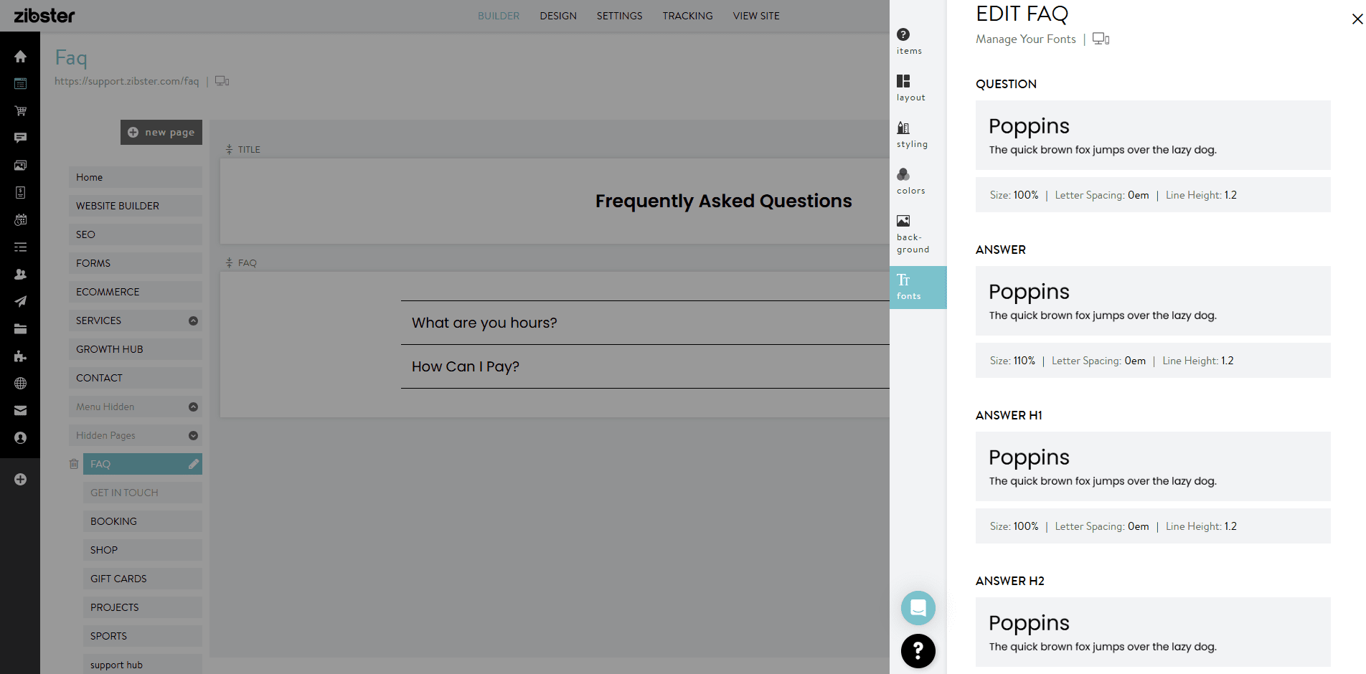The height and width of the screenshot is (674, 1366).
Task: Edit the Answer font size 110% settings
Action: tap(1153, 361)
